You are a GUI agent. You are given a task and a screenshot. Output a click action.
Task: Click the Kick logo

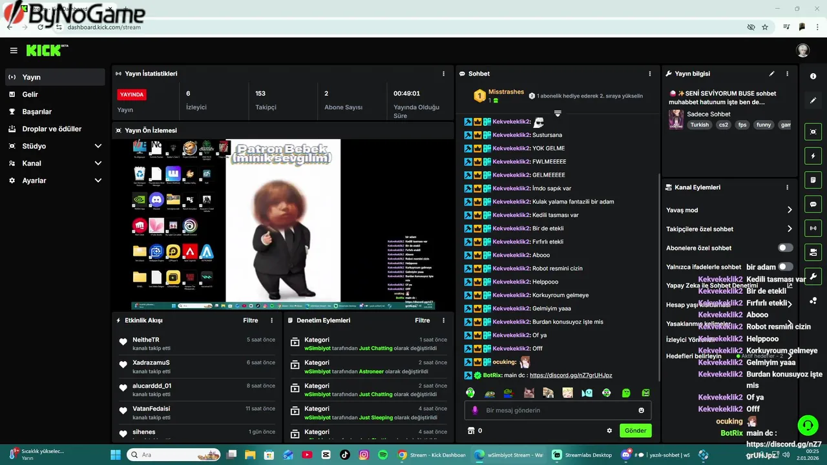pos(47,50)
